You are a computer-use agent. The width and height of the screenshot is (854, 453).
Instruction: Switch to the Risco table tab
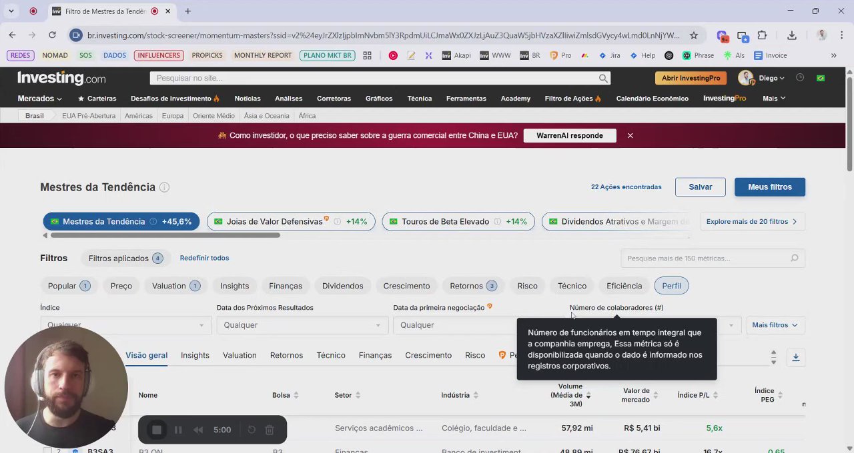[x=475, y=355]
